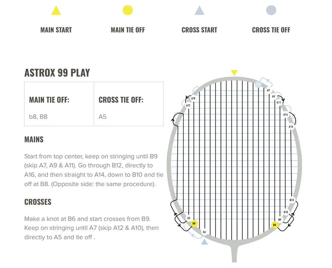This screenshot has width=332, height=268.
Task: Click the yellow b8 tie-off marker
Action: 194,224
